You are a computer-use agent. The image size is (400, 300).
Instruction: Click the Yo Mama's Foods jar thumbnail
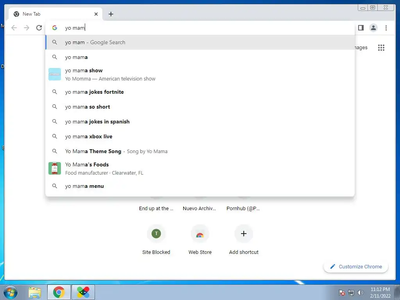pyautogui.click(x=55, y=168)
